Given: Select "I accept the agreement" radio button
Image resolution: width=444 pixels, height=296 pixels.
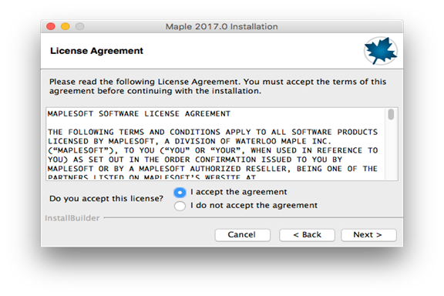Looking at the screenshot, I should pyautogui.click(x=180, y=193).
